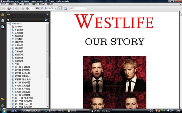Viewport: 182px width, 113px height.
Task: Click the show desktop quick launch icon
Action: 13,111
